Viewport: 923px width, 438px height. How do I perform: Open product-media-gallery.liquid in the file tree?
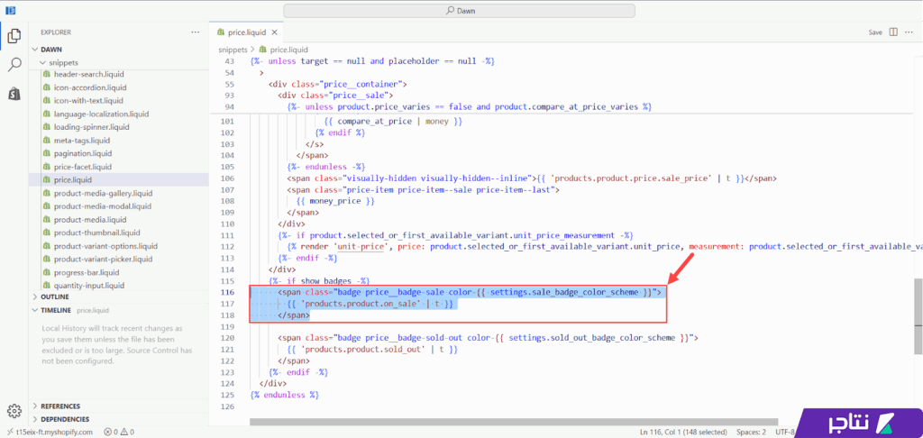(103, 193)
